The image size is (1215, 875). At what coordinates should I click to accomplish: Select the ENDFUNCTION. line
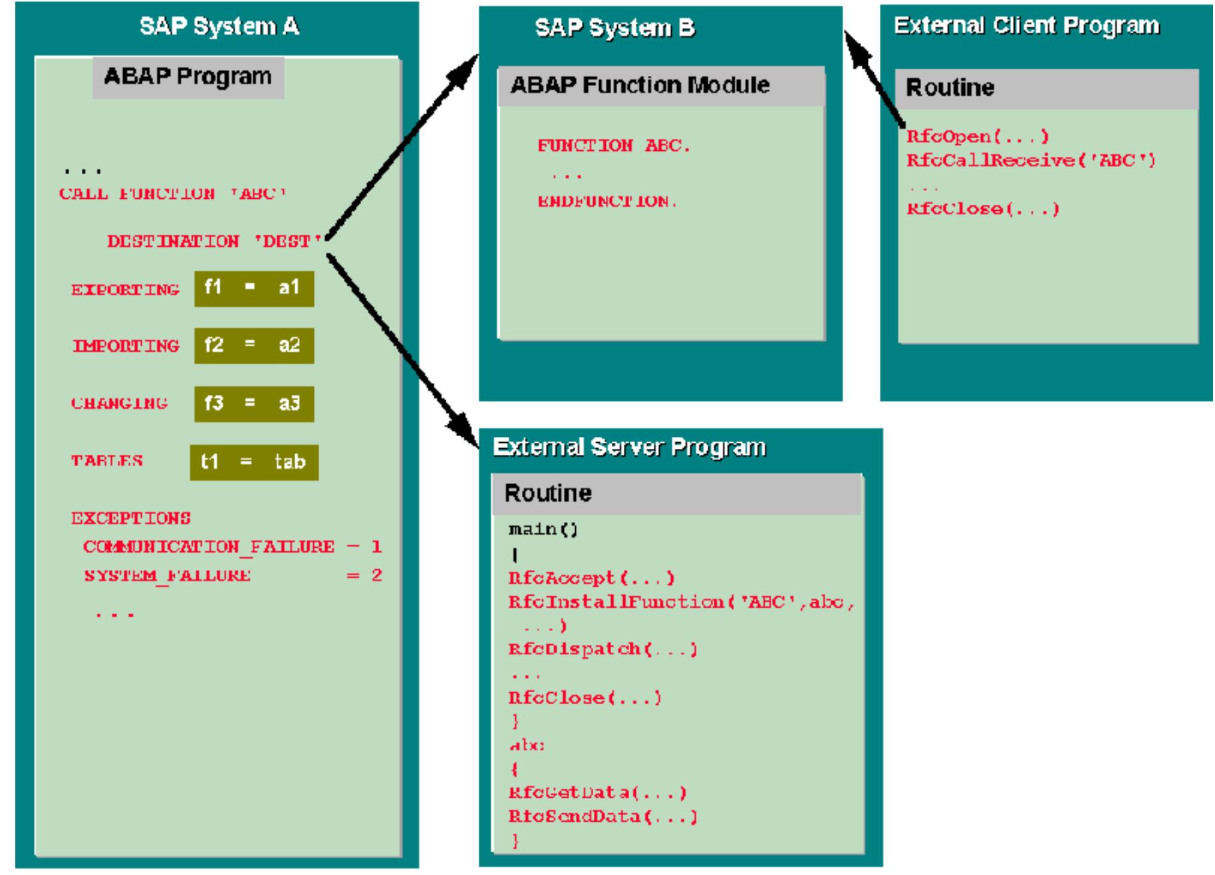(608, 201)
